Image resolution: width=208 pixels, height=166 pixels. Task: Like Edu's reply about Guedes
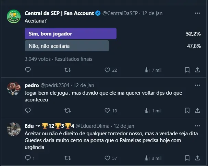tap(107, 158)
